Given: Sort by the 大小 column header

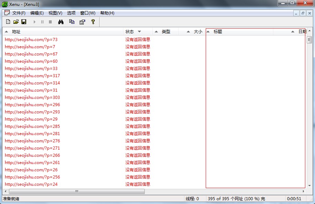Looking at the screenshot, I should (x=198, y=32).
